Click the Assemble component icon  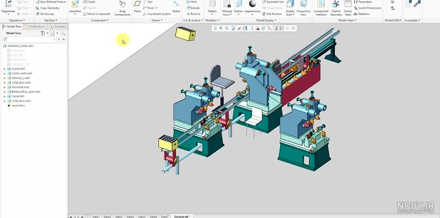[75, 4]
